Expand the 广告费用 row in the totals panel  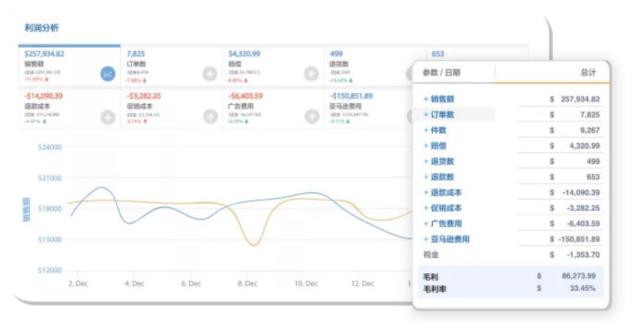[x=426, y=223]
